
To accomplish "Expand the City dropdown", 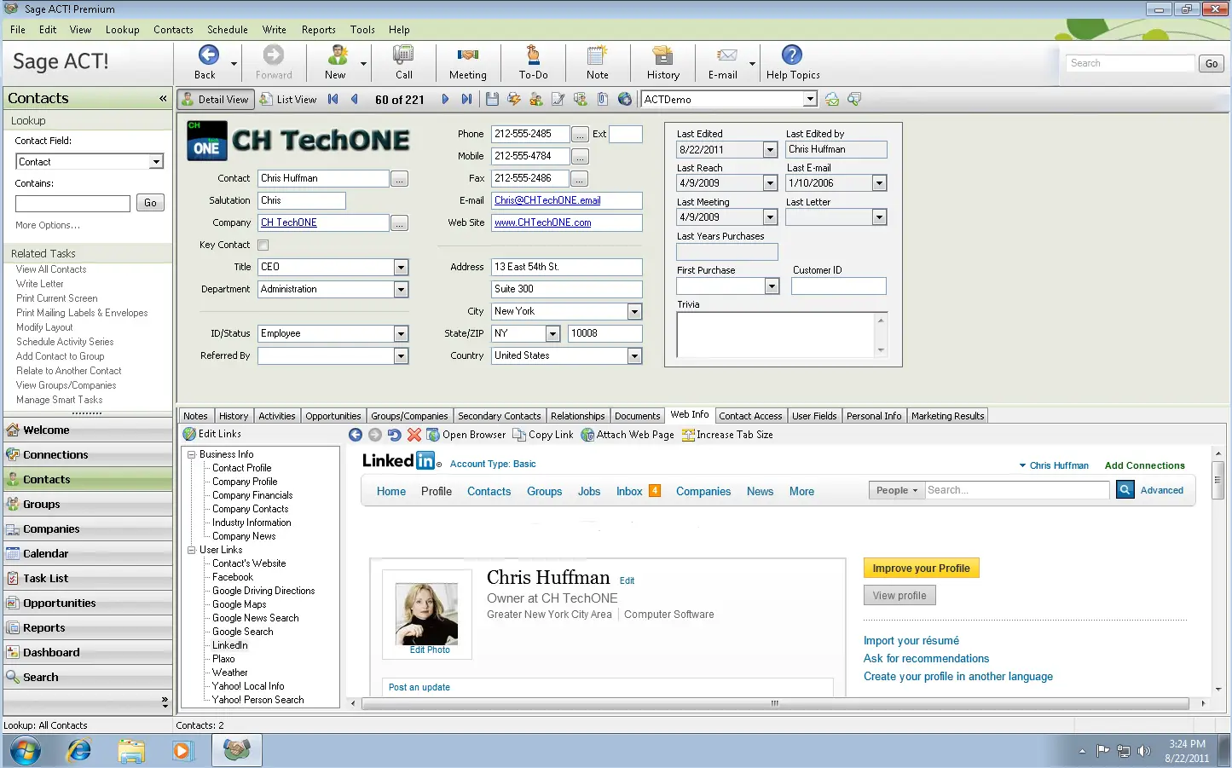I will click(x=634, y=311).
